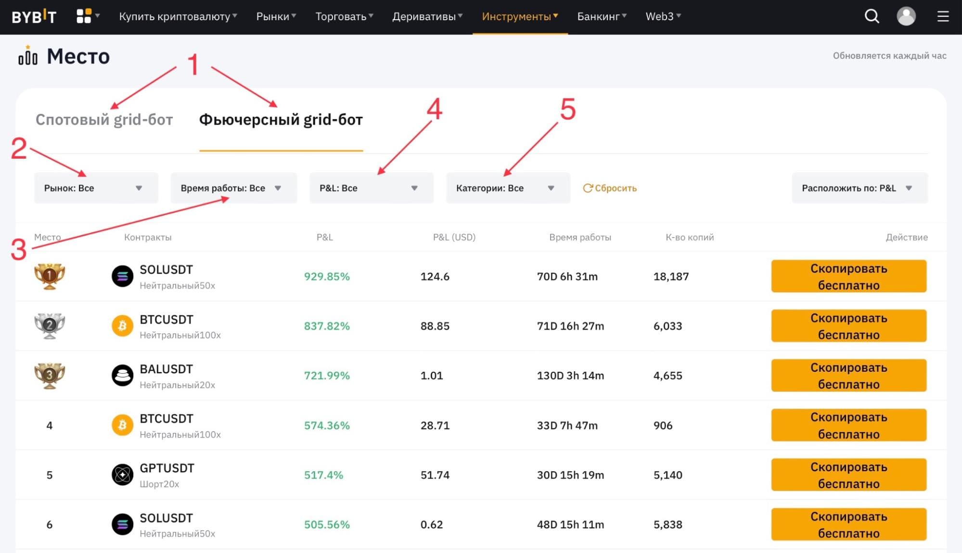Copy the rank 6 SOLUSDT bot

click(x=849, y=524)
